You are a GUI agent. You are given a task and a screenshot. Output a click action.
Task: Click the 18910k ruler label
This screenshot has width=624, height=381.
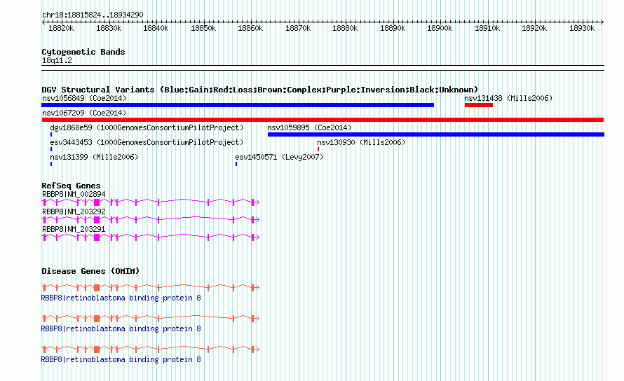[487, 28]
